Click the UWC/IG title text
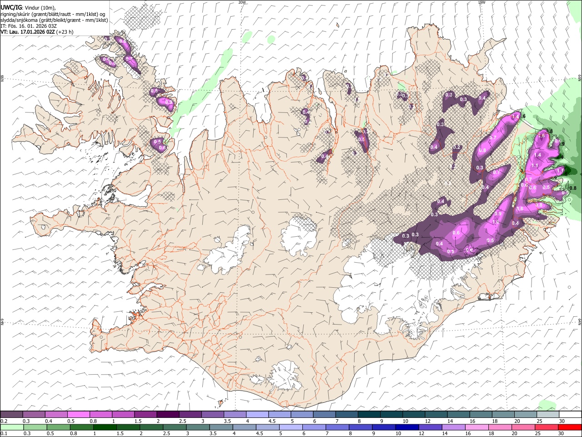This screenshot has width=582, height=437. tap(10, 7)
